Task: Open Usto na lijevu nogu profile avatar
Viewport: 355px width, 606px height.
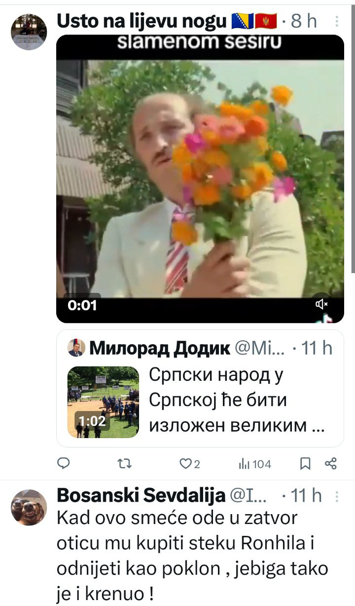Action: (29, 30)
